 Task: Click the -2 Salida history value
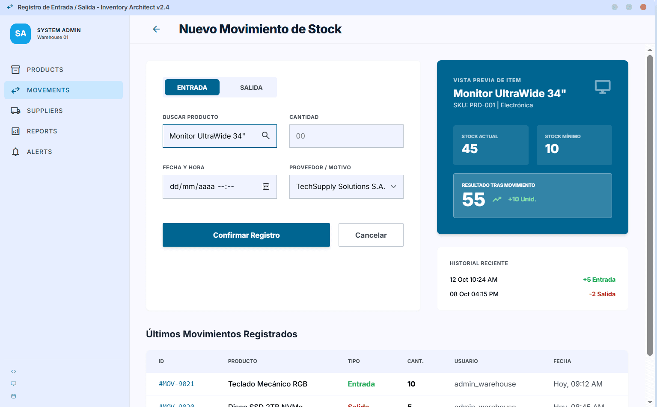click(x=602, y=294)
